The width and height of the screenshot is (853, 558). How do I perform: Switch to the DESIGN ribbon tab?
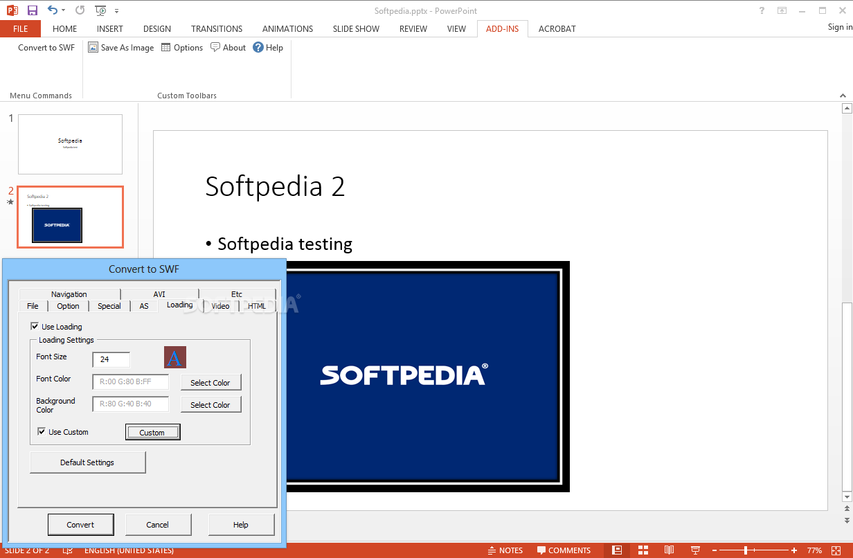(157, 29)
